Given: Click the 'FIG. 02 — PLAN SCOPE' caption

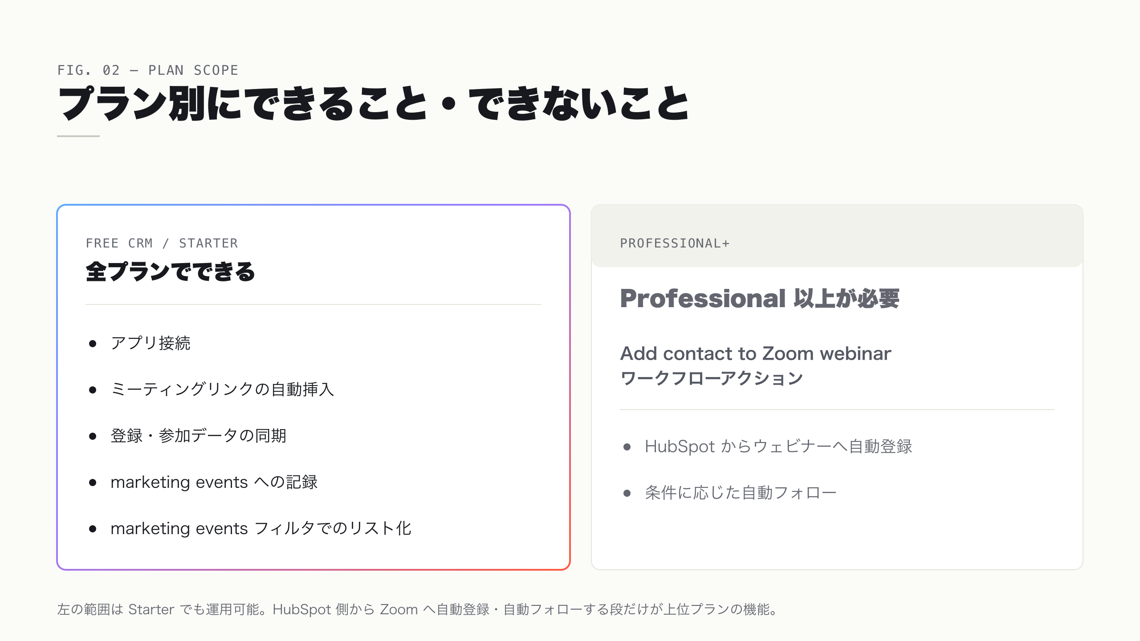Looking at the screenshot, I should (148, 70).
